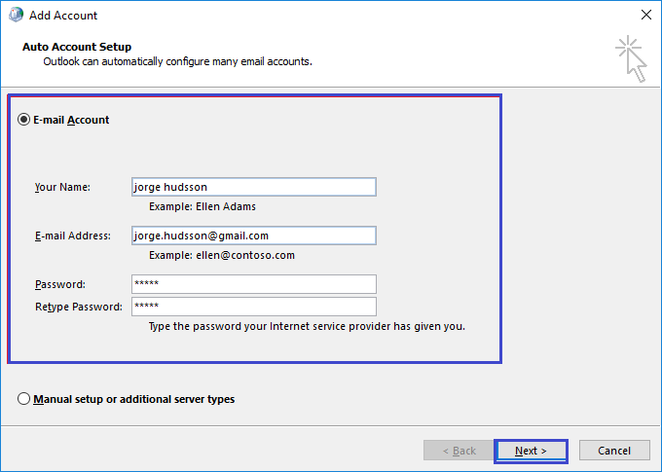Click the "Password:" label text

coord(60,284)
